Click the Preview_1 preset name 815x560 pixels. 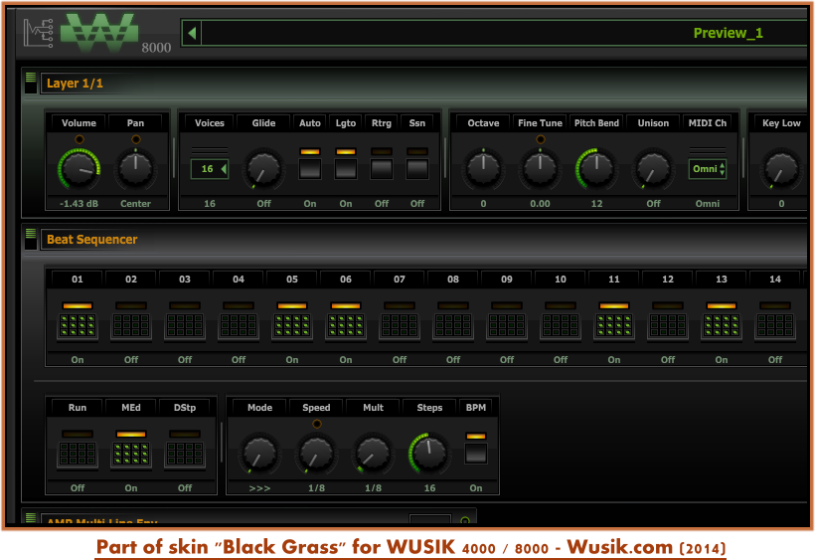(728, 33)
